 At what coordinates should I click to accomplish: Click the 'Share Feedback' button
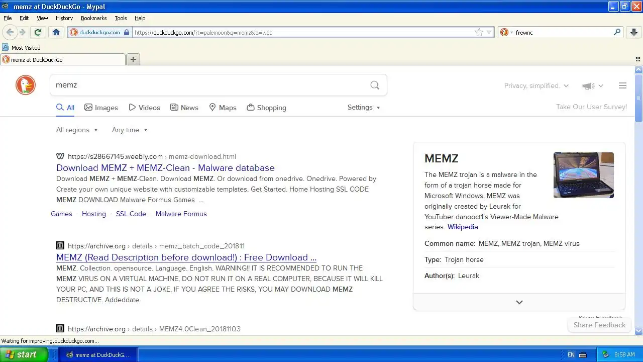(x=599, y=325)
